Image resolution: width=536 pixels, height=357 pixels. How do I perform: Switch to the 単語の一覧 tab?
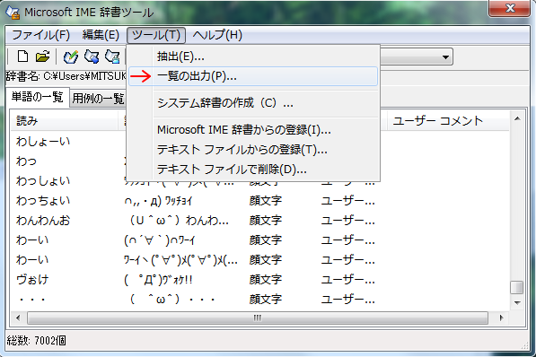pos(38,97)
